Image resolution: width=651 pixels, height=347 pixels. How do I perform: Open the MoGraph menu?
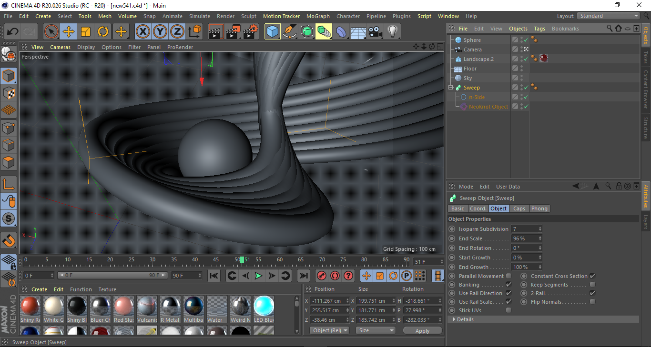pyautogui.click(x=318, y=16)
